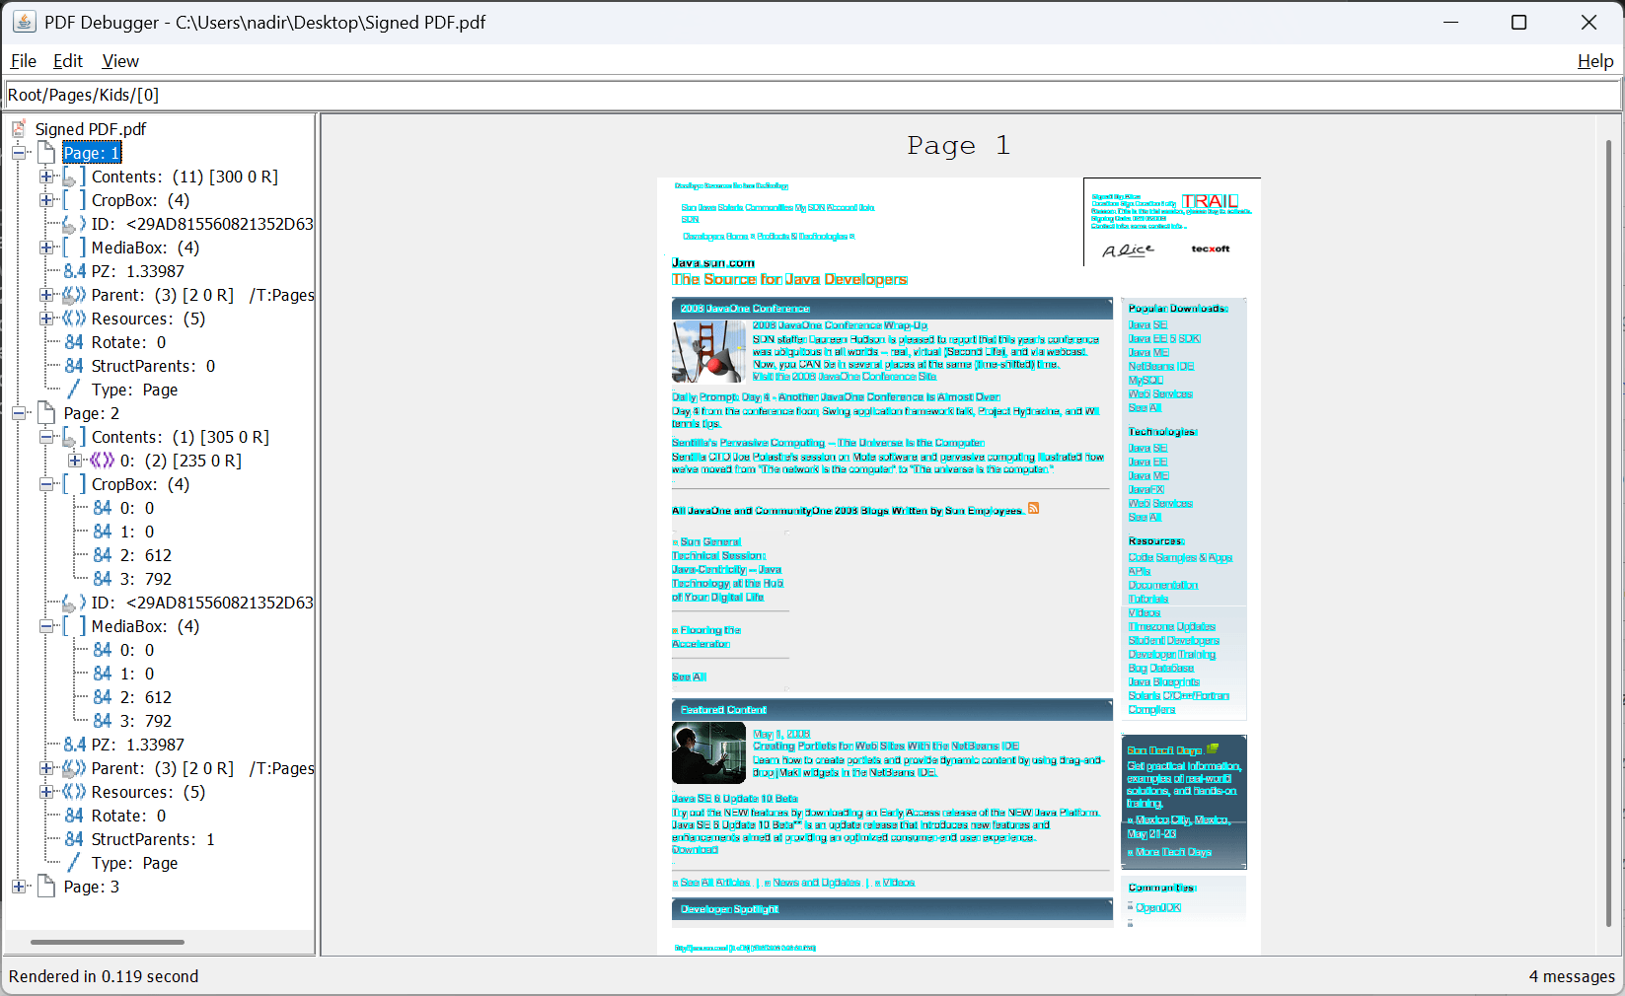
Task: Click the real-number icon of PZ under Page: 2
Action: tap(74, 745)
